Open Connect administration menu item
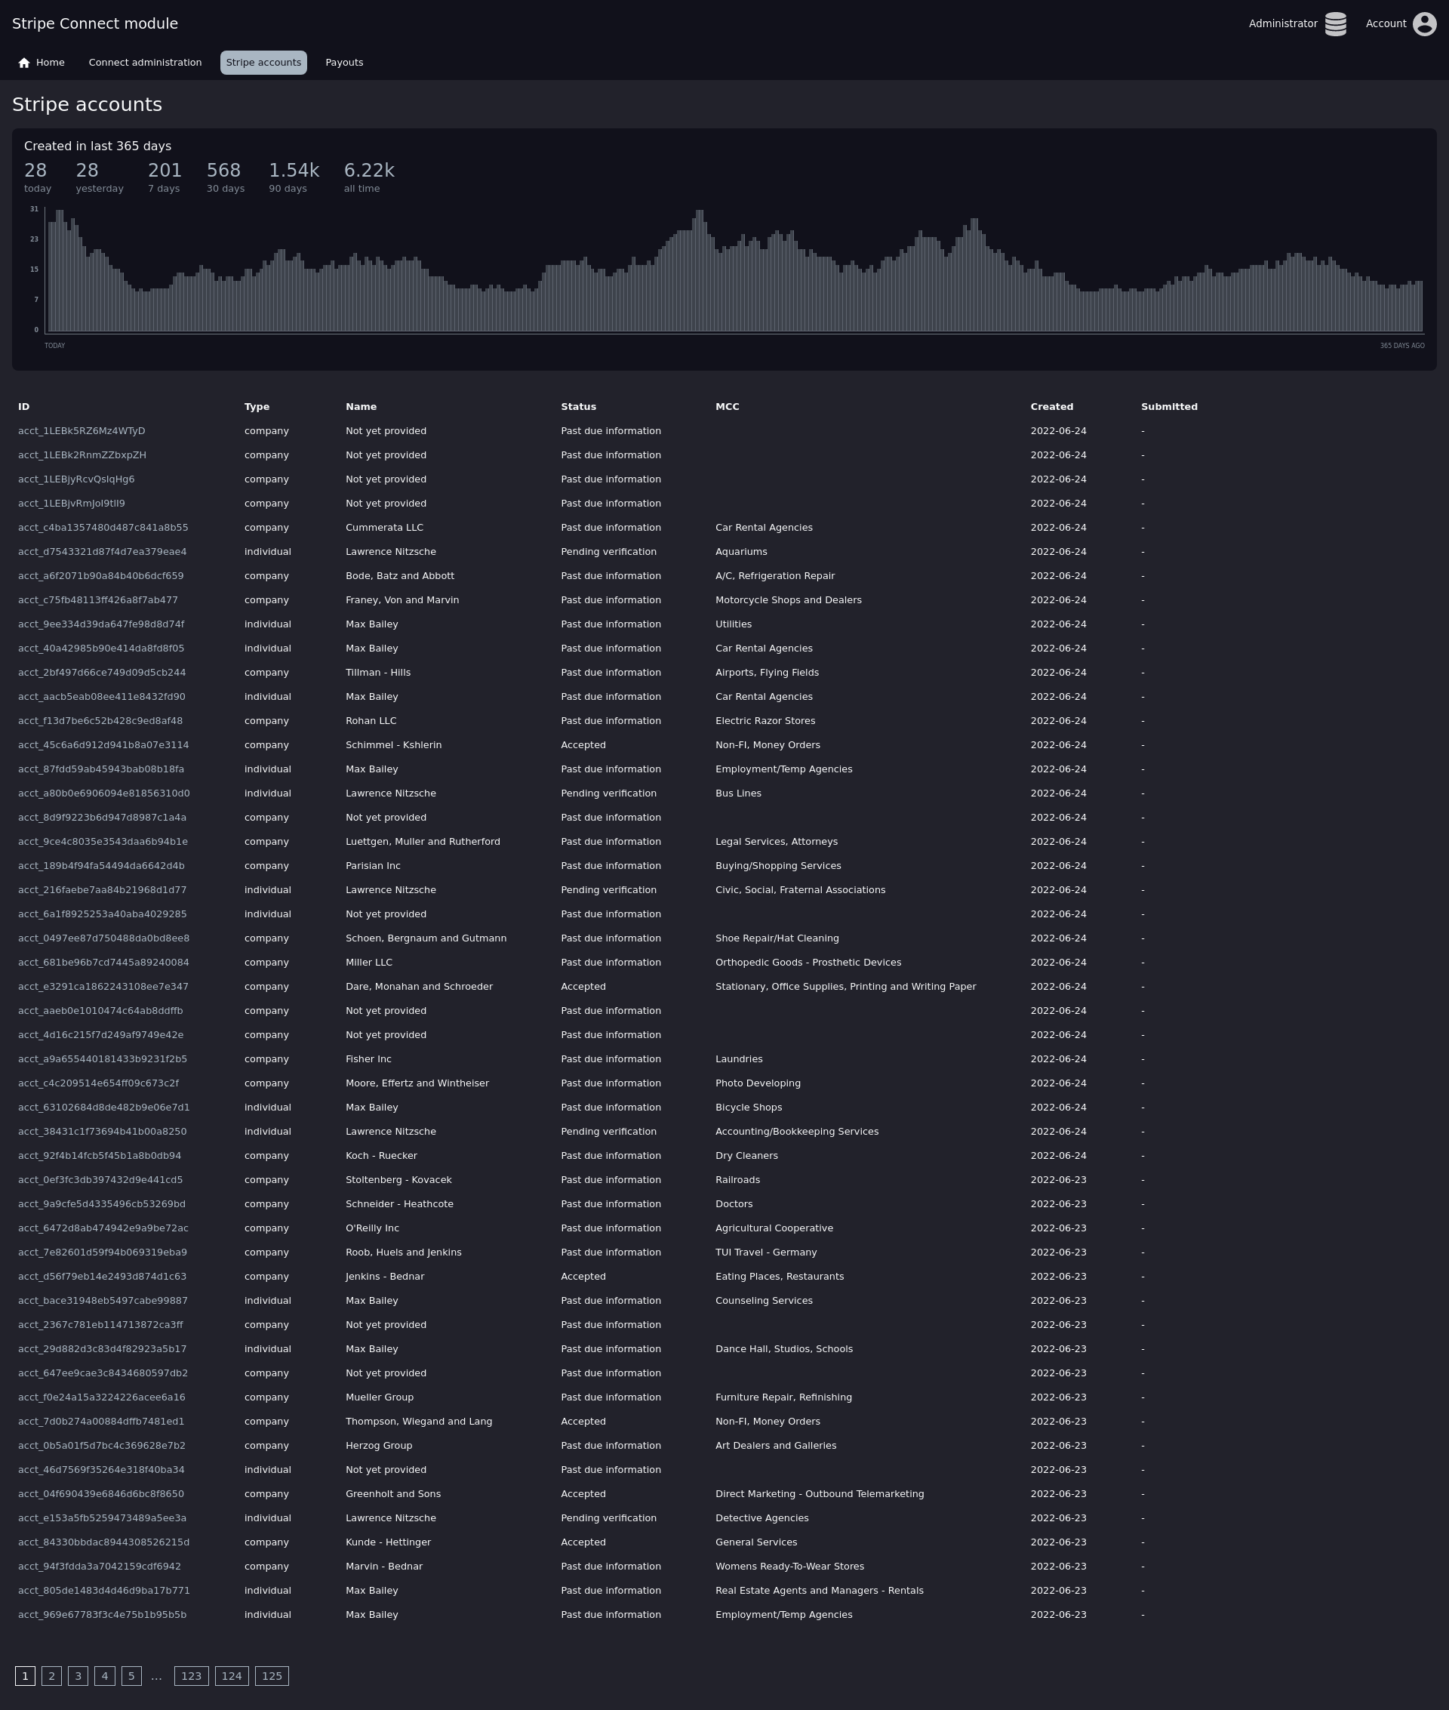Viewport: 1449px width, 1710px height. (145, 63)
